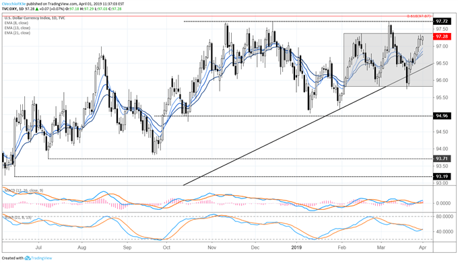Click the TradingView cloud logo icon

(x=28, y=258)
